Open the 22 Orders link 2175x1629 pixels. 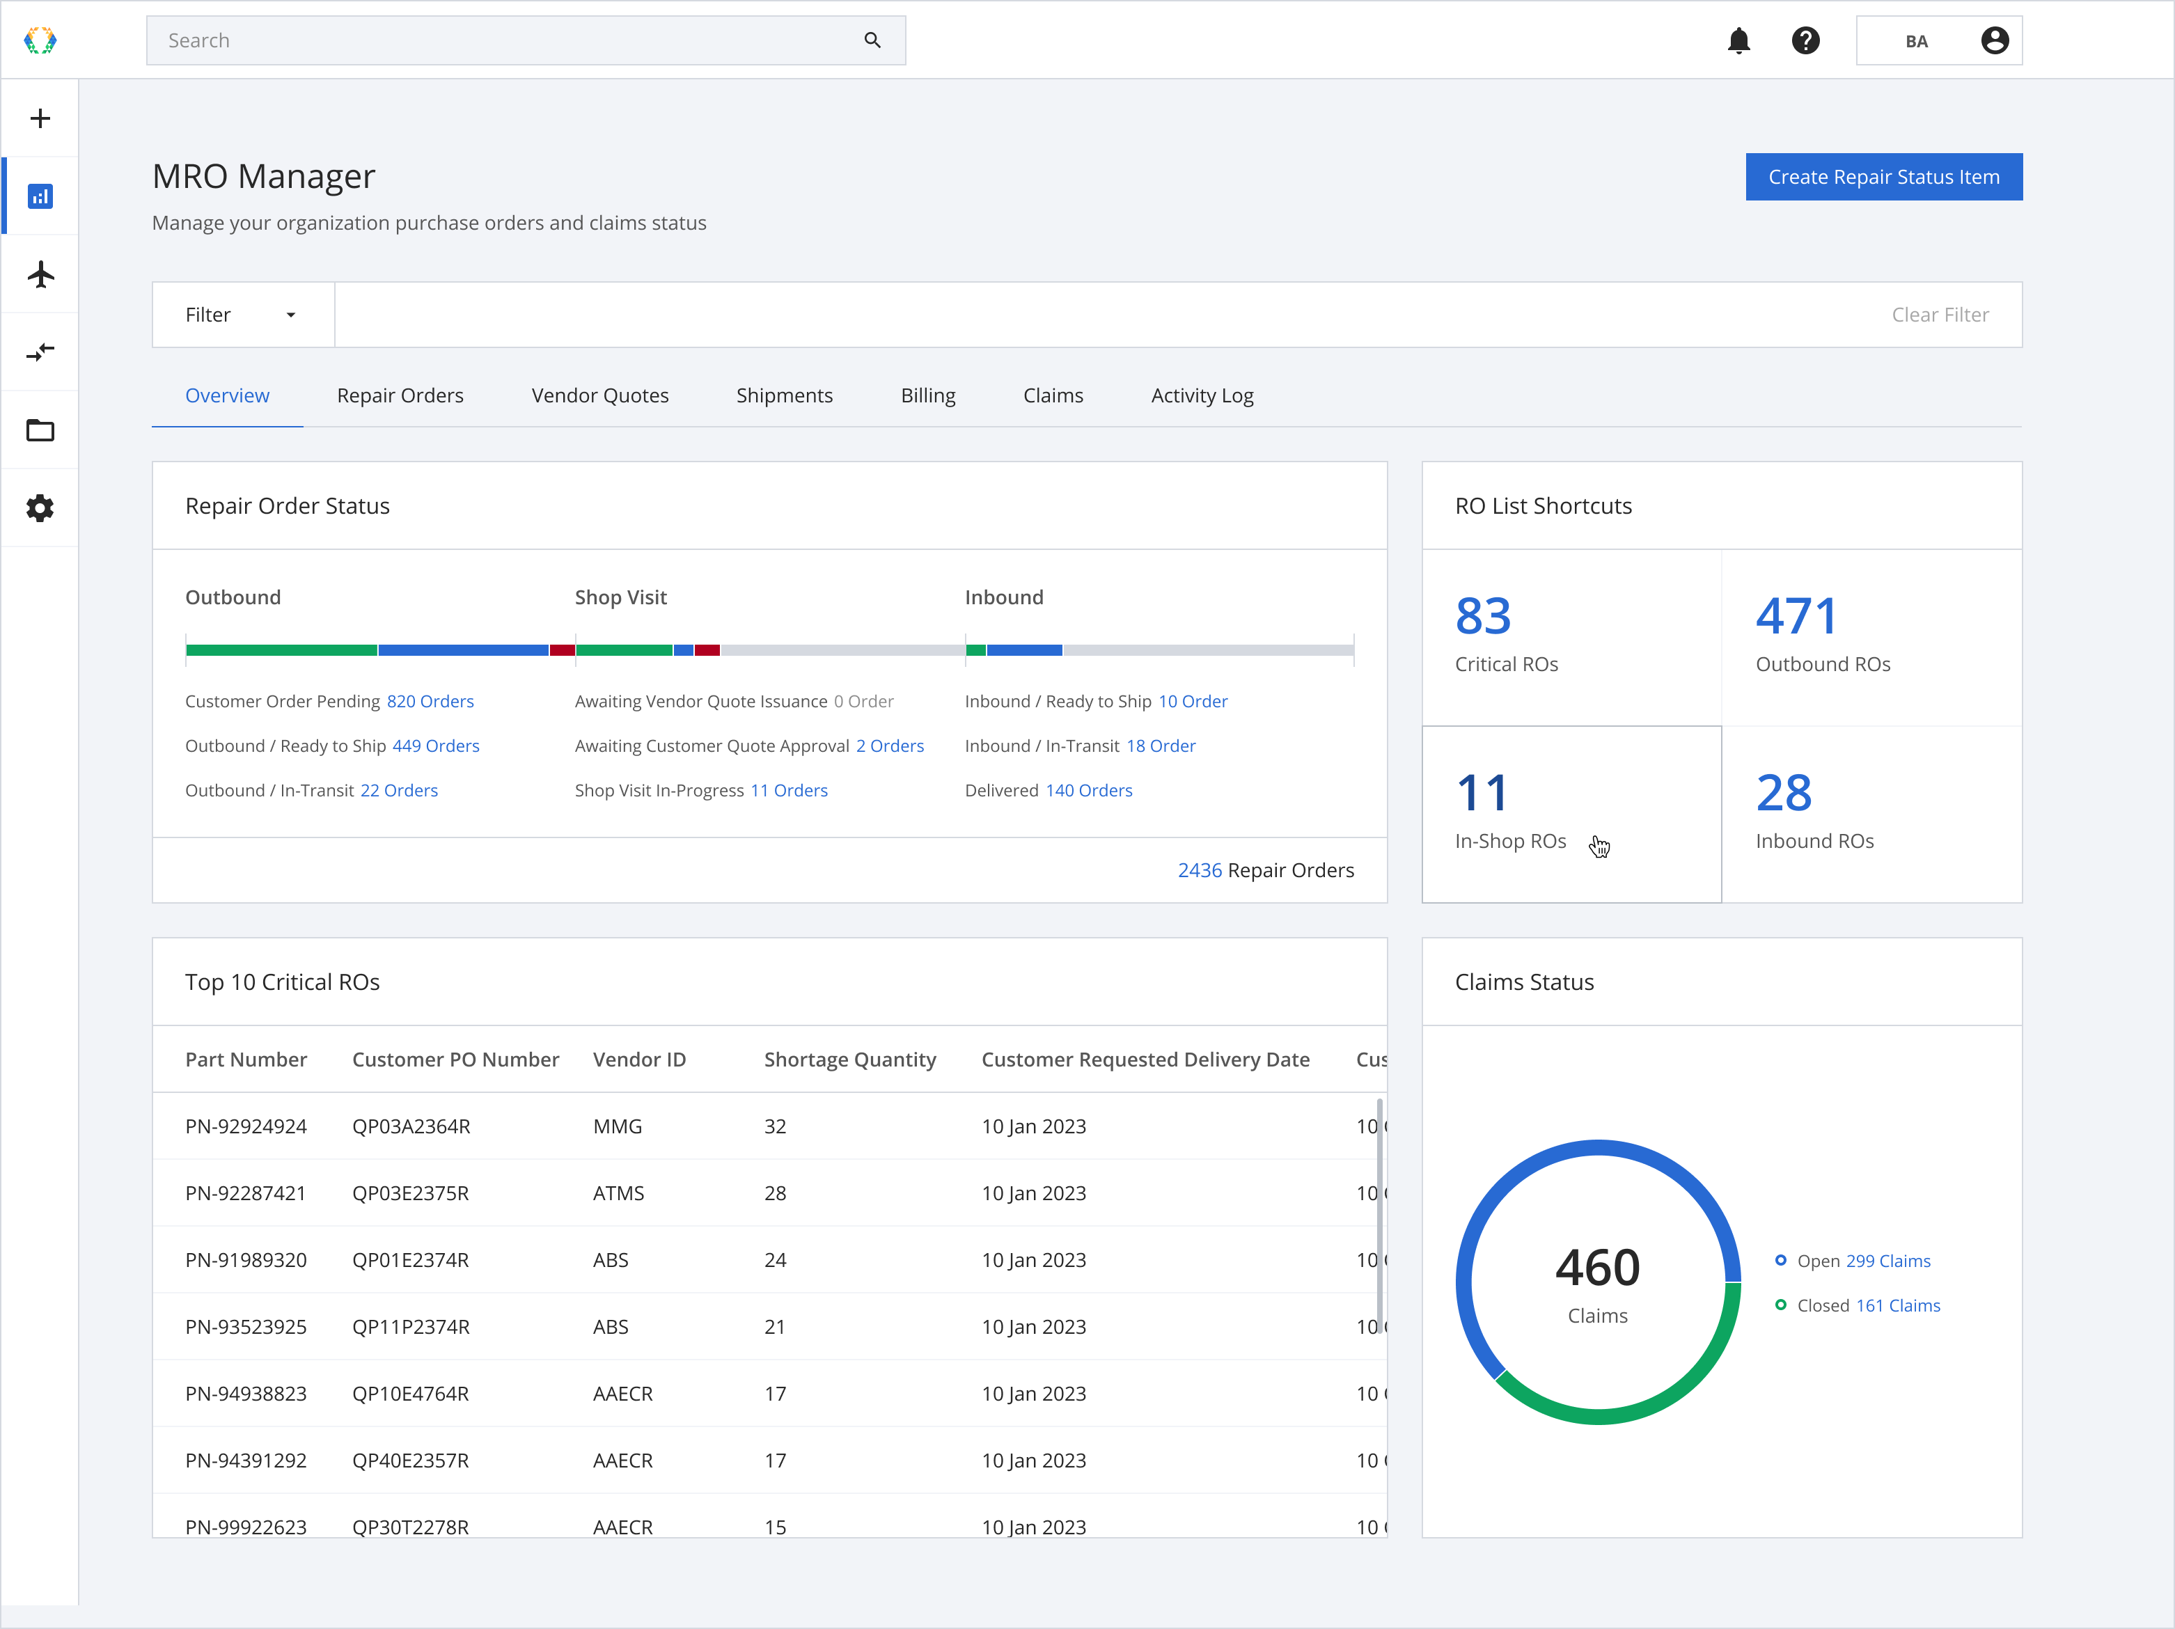399,790
